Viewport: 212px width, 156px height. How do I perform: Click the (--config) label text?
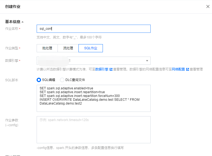pyautogui.click(x=12, y=125)
